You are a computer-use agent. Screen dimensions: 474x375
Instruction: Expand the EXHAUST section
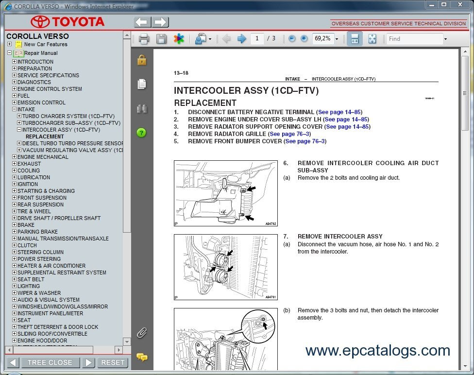pyautogui.click(x=14, y=164)
